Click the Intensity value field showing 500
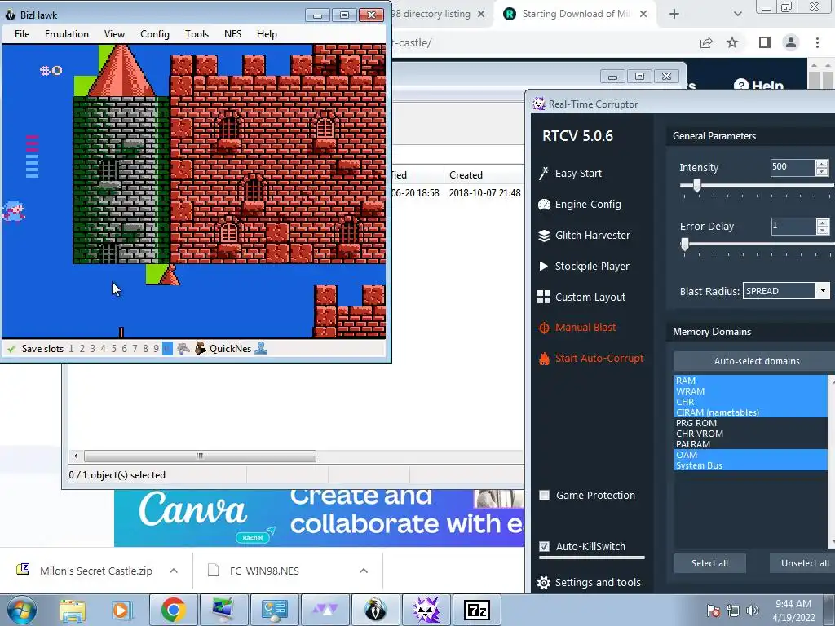Image resolution: width=835 pixels, height=626 pixels. [x=793, y=167]
